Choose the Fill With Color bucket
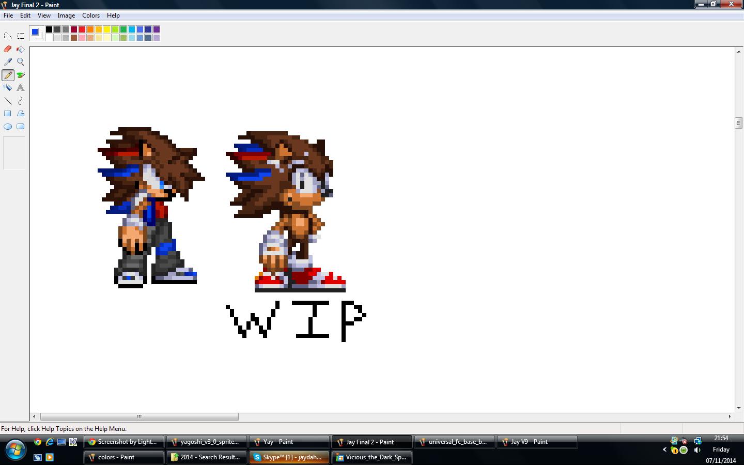The image size is (744, 465). pyautogui.click(x=21, y=49)
